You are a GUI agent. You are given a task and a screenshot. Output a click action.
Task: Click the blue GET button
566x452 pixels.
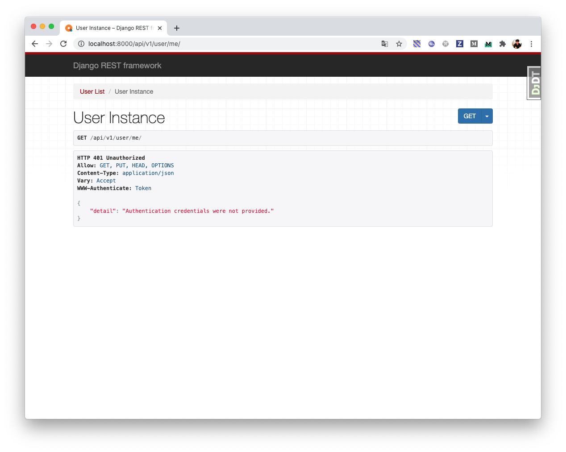pos(470,116)
